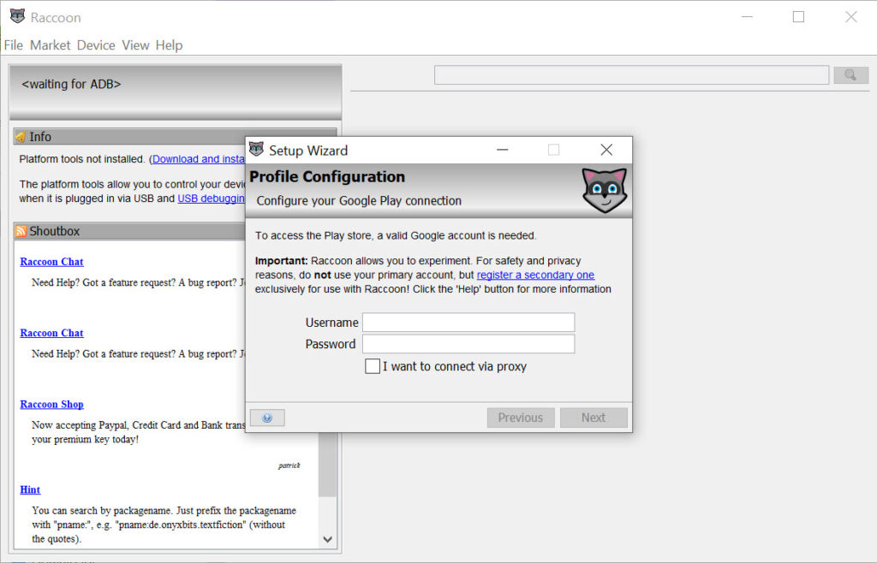877x563 pixels.
Task: Click the search magnifier icon button
Action: coord(850,75)
